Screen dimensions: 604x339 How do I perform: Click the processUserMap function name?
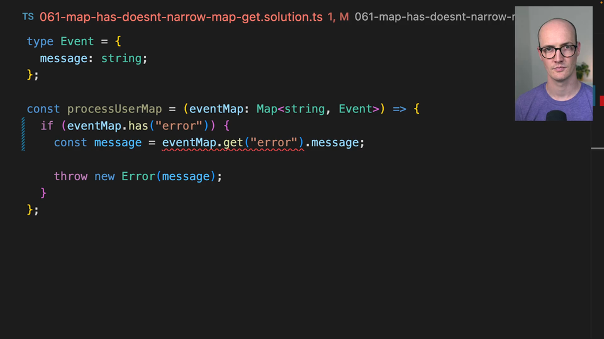pyautogui.click(x=114, y=109)
